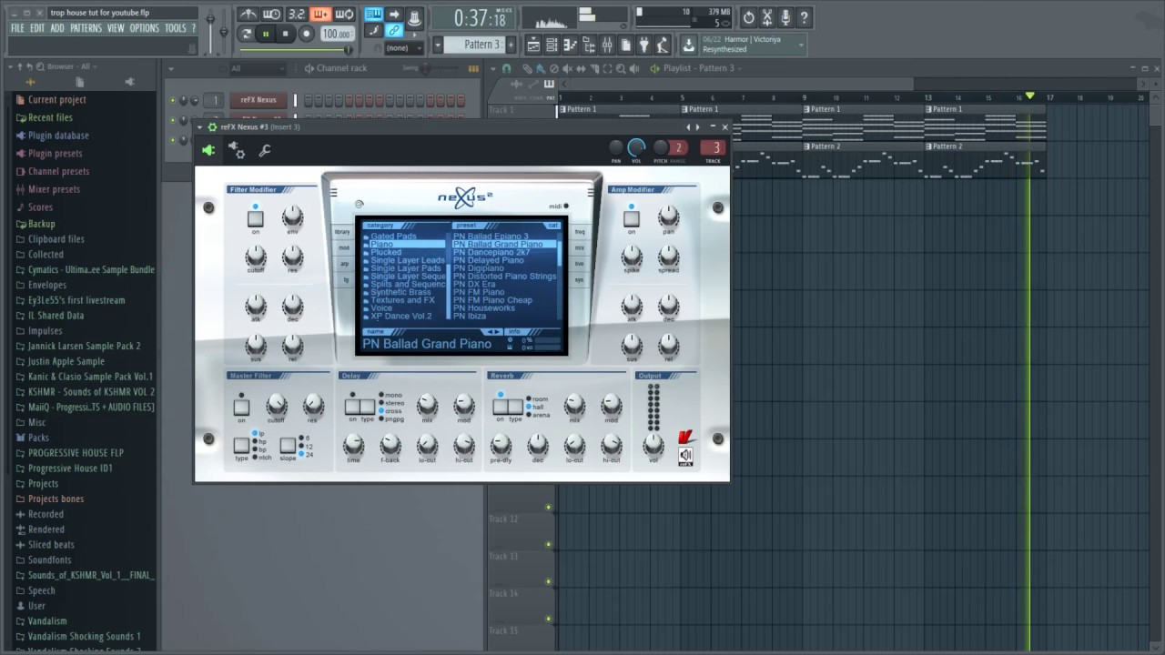This screenshot has height=655, width=1165.
Task: Switch to the mix tab in Nexus
Action: [579, 247]
